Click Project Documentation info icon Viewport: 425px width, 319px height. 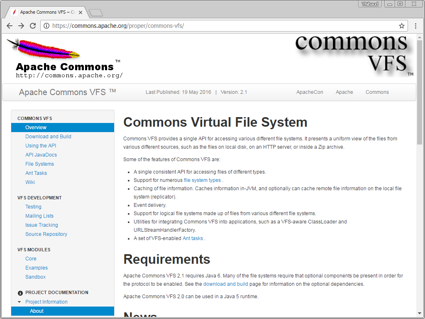point(20,293)
